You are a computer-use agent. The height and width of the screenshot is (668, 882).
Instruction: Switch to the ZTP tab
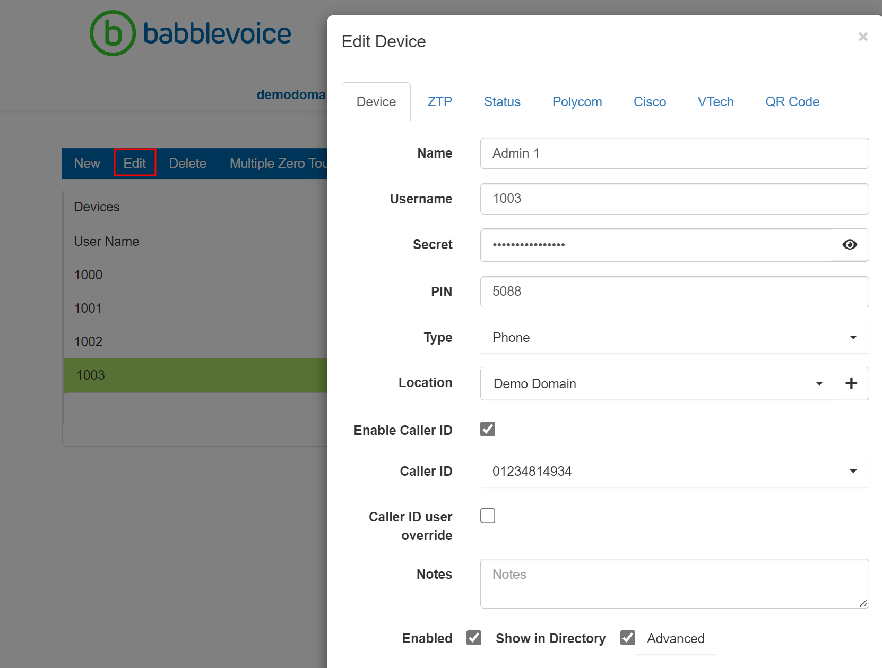pyautogui.click(x=440, y=102)
